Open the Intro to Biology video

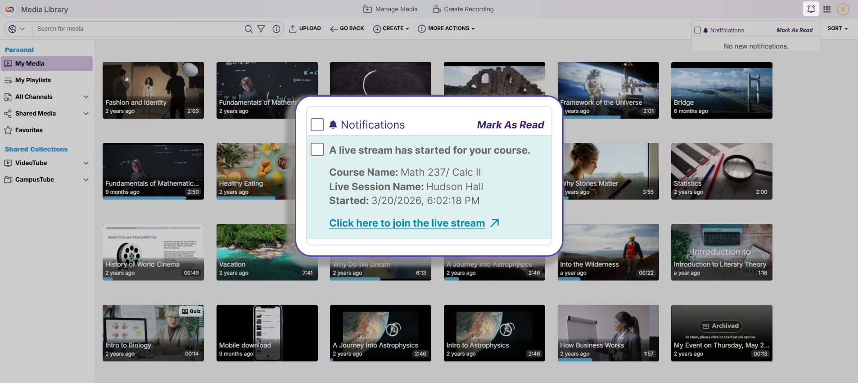(x=153, y=333)
